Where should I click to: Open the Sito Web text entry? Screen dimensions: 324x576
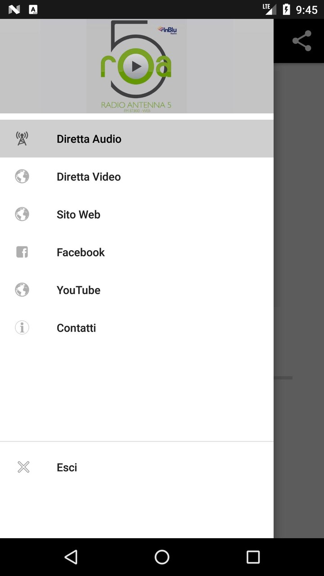(78, 215)
